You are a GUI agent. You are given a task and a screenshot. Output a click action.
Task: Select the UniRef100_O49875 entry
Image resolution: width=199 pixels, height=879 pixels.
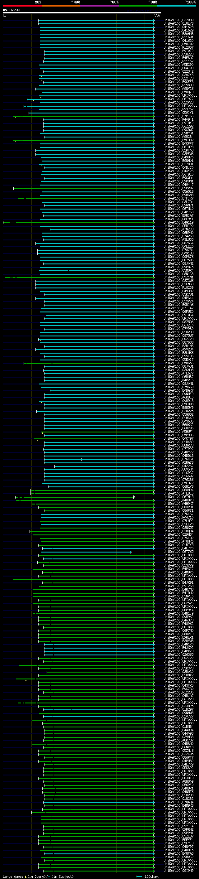178,157
